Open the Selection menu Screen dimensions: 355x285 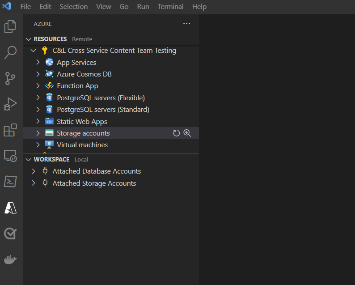[x=74, y=7]
